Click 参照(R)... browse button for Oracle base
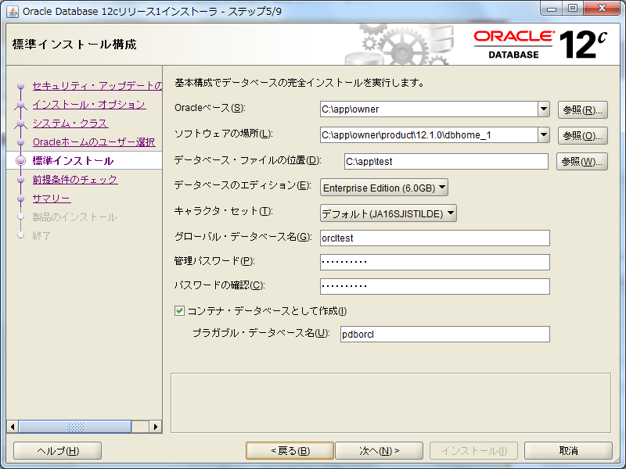The height and width of the screenshot is (469, 626). [582, 109]
